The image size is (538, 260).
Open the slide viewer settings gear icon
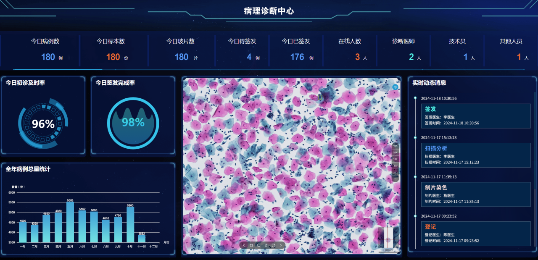click(x=395, y=87)
